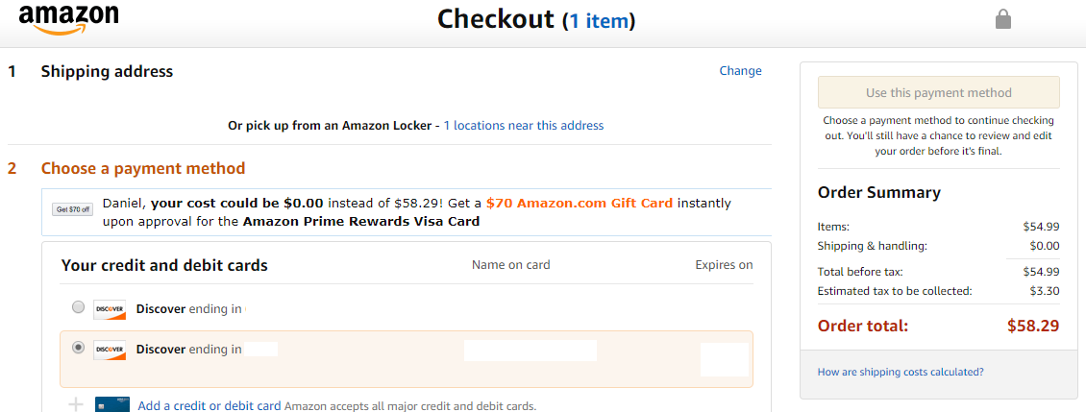Click the 'Choose a payment method' heading

tap(142, 169)
